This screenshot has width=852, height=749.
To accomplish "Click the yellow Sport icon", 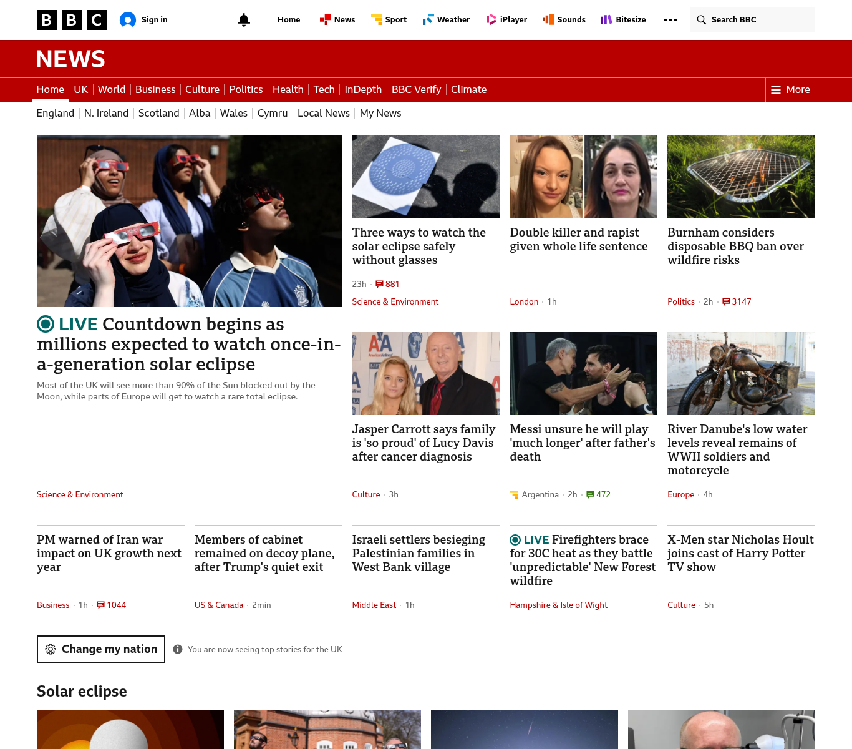I will [x=377, y=20].
